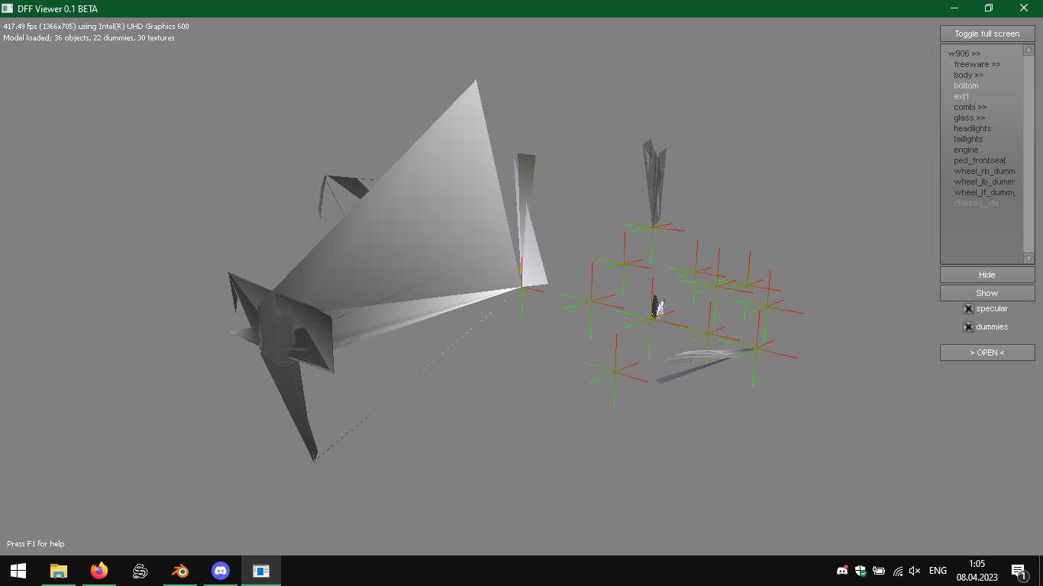Select the headlights object

[972, 128]
